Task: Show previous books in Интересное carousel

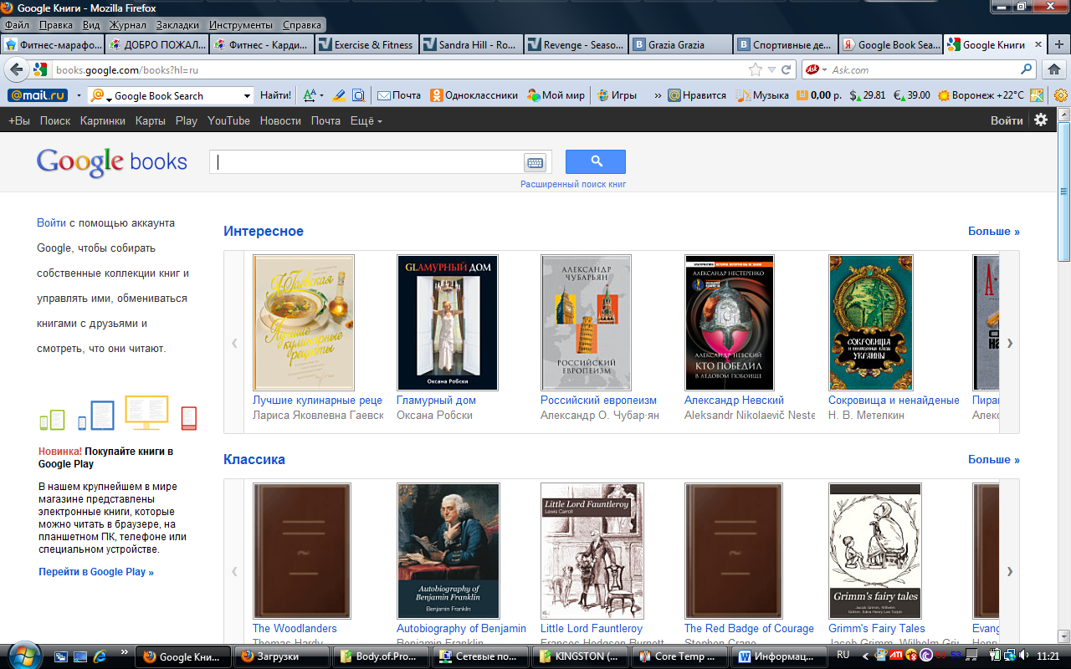Action: 234,343
